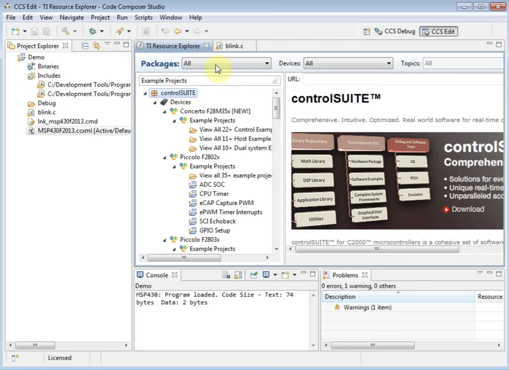Click the Open Perspective icon
The image size is (509, 370).
[367, 31]
